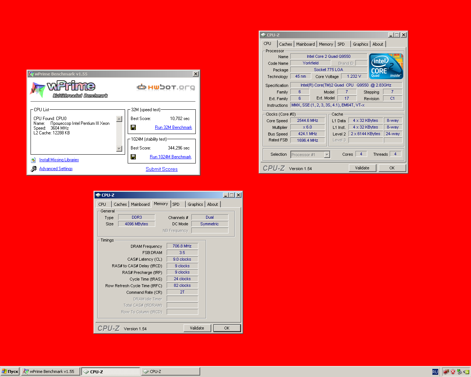Click CPU List scrollbar up arrow
471x377 pixels.
coord(119,119)
